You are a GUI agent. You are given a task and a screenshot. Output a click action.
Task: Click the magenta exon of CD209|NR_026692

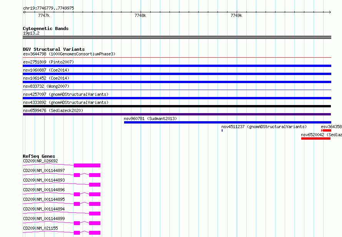coord(87,165)
